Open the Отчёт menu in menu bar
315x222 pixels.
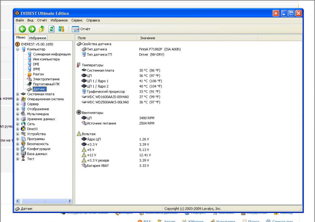42,21
